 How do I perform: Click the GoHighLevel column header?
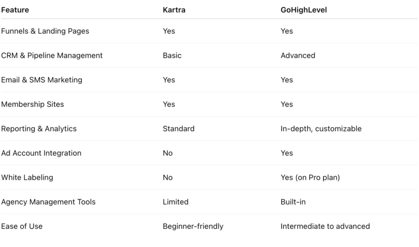[x=304, y=10]
